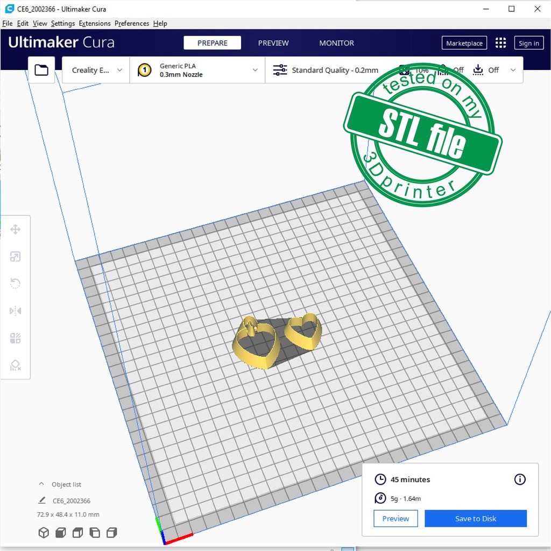Select the Support Blocker tool
551x551 pixels.
click(x=15, y=365)
